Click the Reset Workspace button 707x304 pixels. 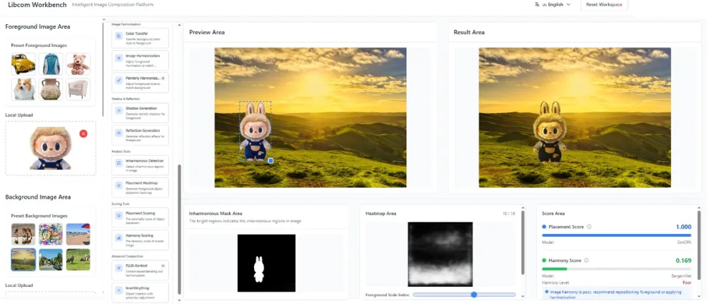click(604, 5)
